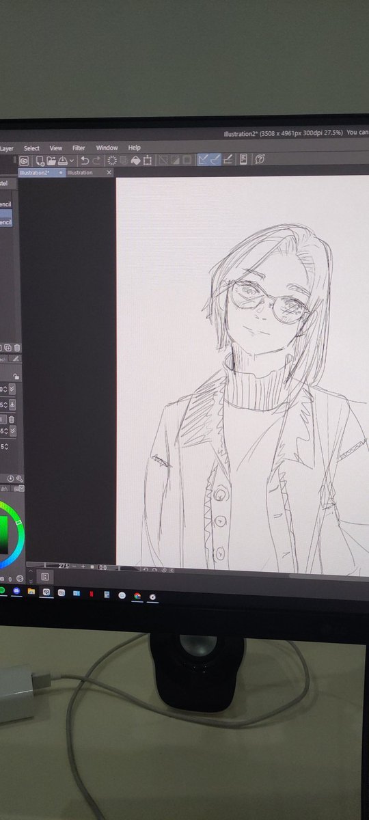Click the Undo arrow icon
The image size is (369, 820).
[x=85, y=160]
